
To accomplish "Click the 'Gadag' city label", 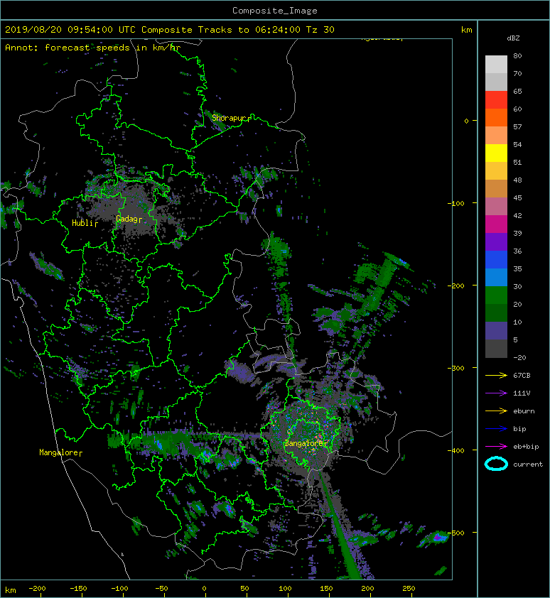I will tap(126, 219).
